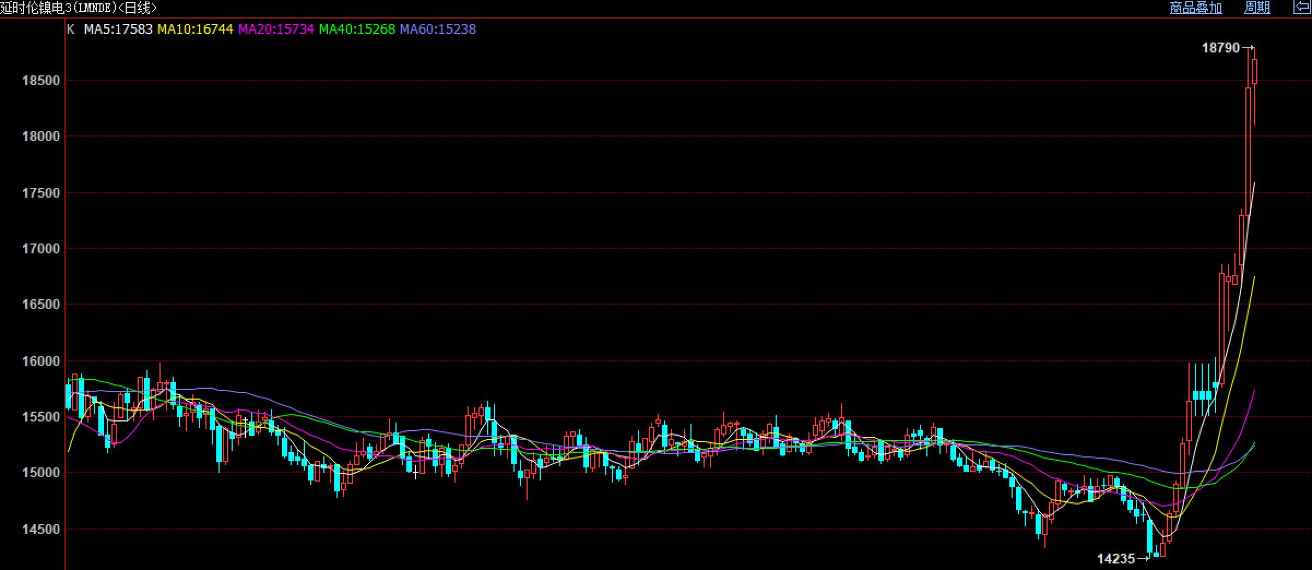Click the 18000 price axis label
Screen dimensions: 1312x570
point(40,136)
